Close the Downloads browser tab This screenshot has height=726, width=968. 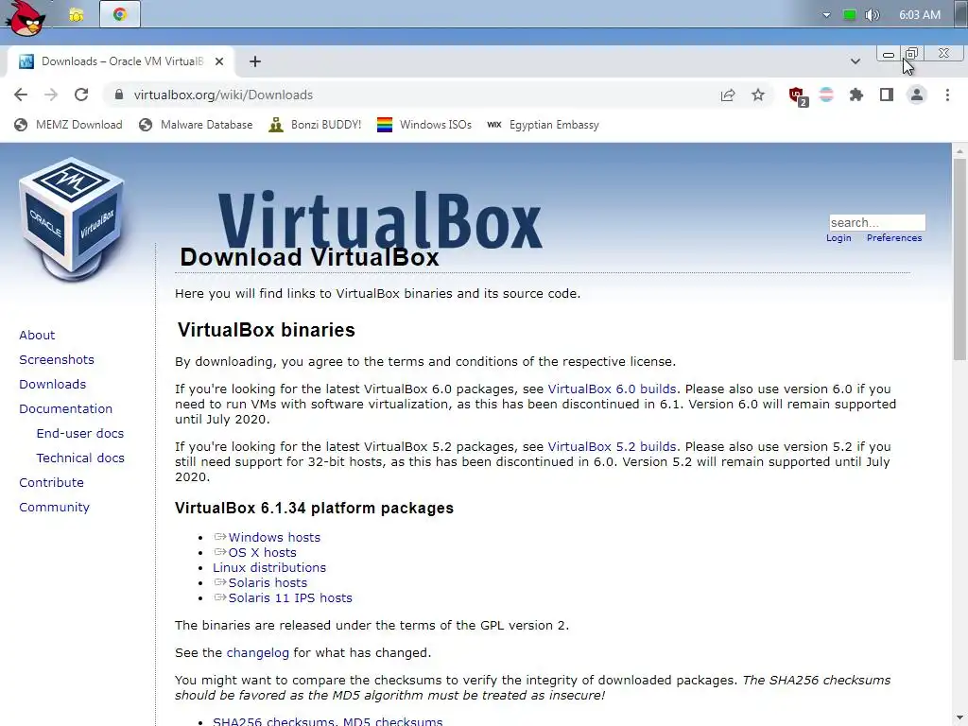pyautogui.click(x=219, y=61)
